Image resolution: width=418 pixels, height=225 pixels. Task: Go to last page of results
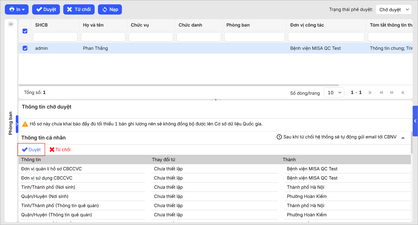pyautogui.click(x=403, y=92)
